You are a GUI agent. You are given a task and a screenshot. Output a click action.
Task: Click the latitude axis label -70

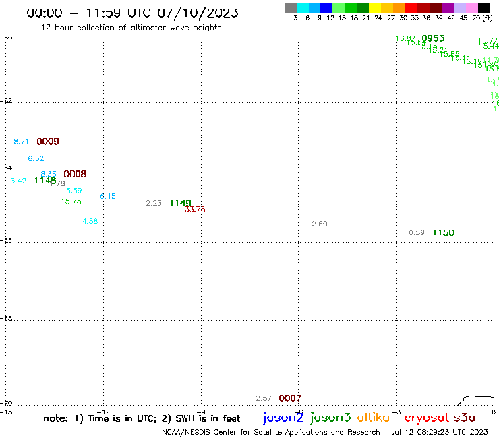click(6, 404)
